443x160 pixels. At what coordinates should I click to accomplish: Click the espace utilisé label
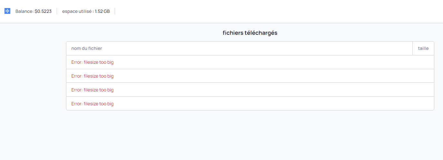click(78, 11)
